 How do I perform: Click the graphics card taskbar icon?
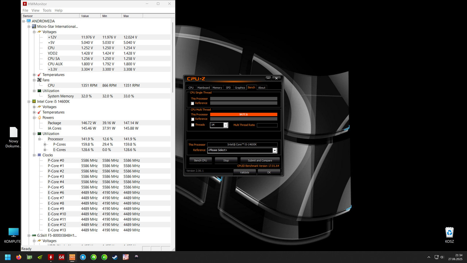click(x=29, y=257)
